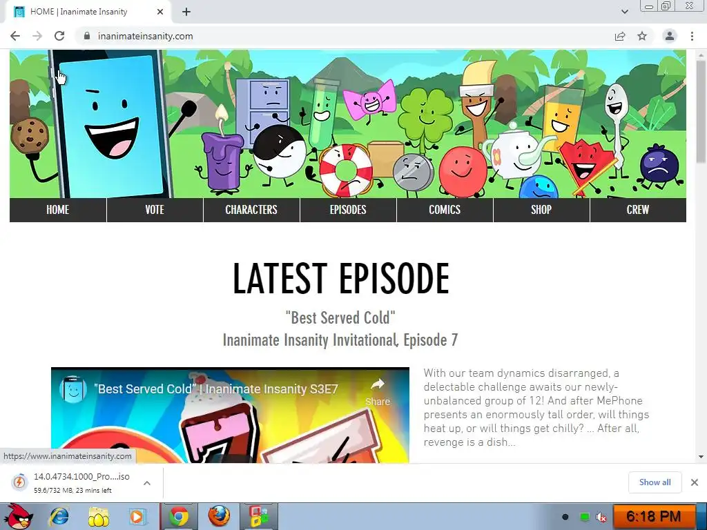Screen dimensions: 707x530
Task: Click the address bar URL inanimateinsanity.com
Action: pos(145,36)
